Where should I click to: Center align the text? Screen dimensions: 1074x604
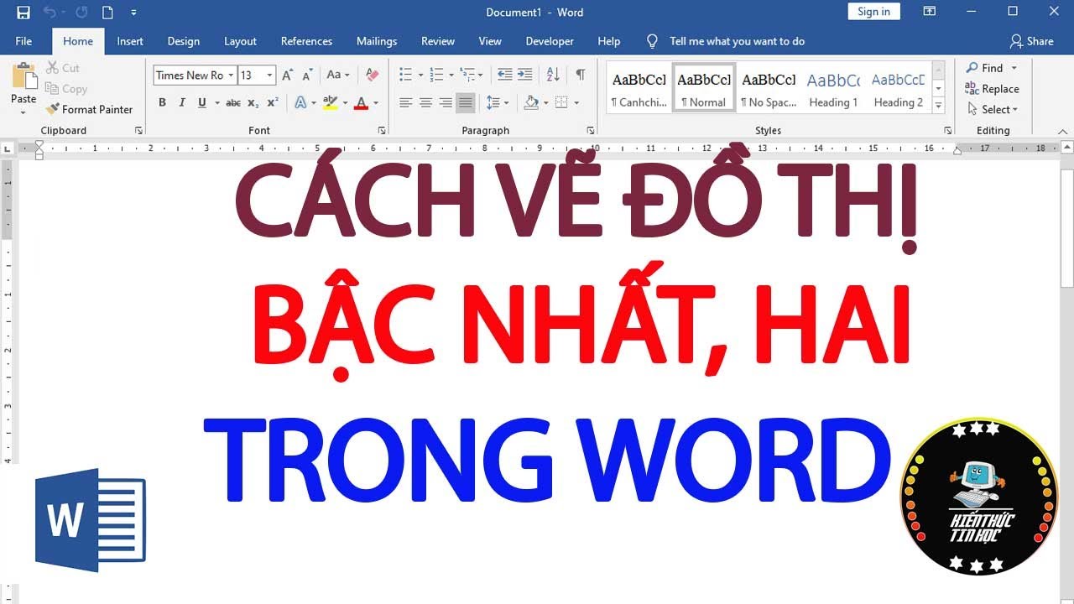425,103
